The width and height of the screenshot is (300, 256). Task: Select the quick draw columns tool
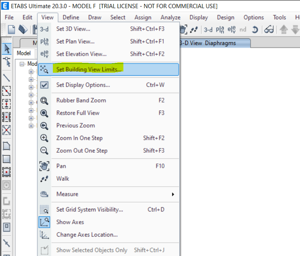pos(6,104)
